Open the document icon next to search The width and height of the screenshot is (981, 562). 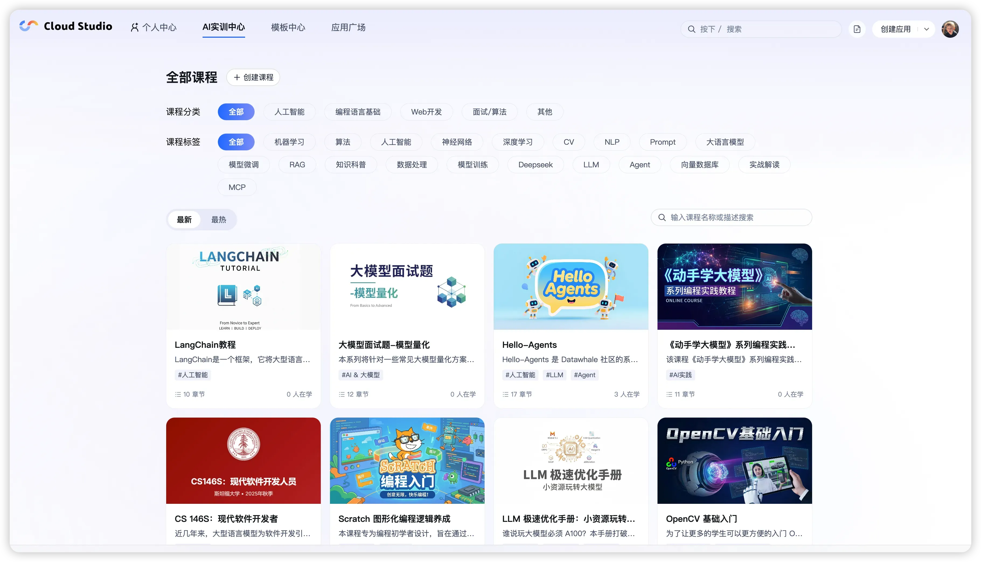coord(857,29)
